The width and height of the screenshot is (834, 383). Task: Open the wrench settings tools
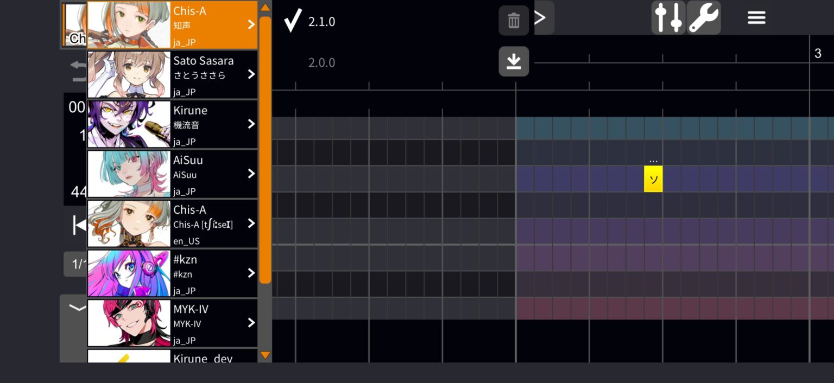703,17
